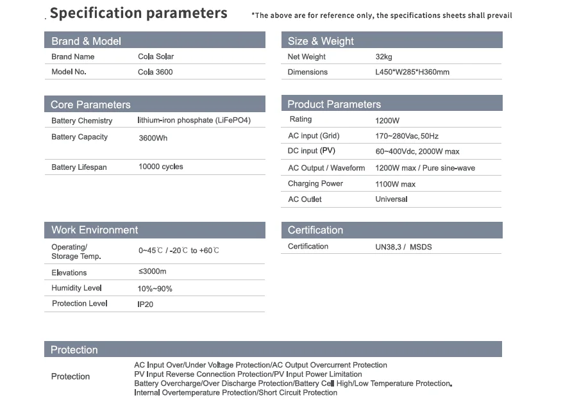Click the lithium-iron phosphate (LiFePO4) text
This screenshot has width=579, height=400.
194,121
